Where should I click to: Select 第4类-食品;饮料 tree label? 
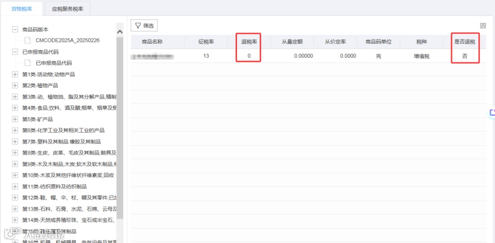(69, 108)
